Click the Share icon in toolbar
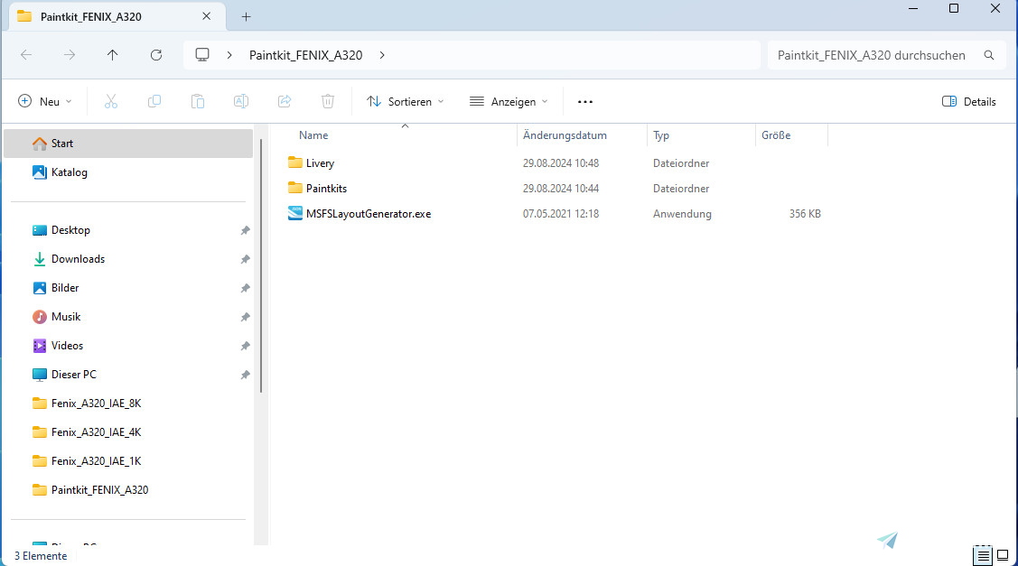Viewport: 1018px width, 566px height. pos(285,101)
